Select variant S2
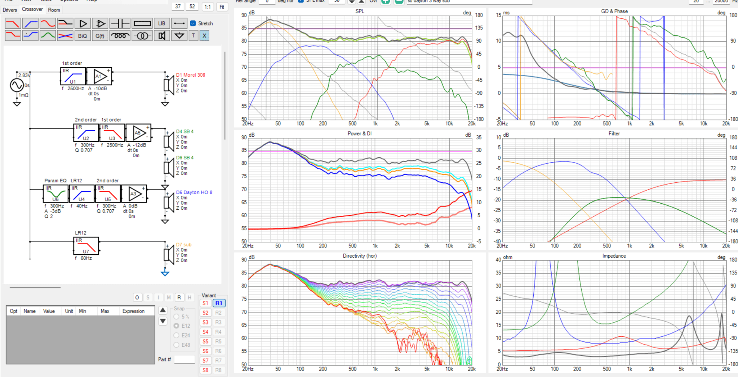The image size is (738, 377). pos(205,313)
